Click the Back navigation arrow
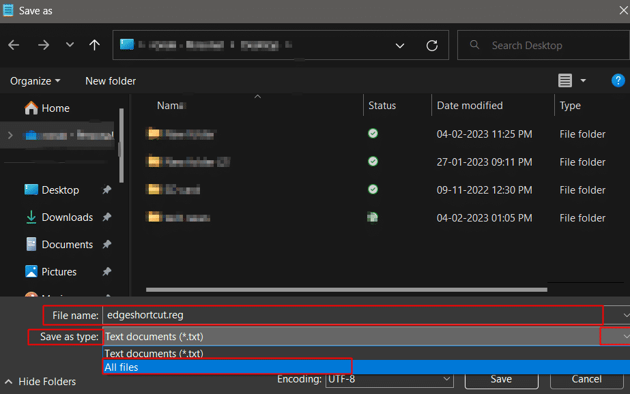Screen dimensions: 630x394 (13, 45)
